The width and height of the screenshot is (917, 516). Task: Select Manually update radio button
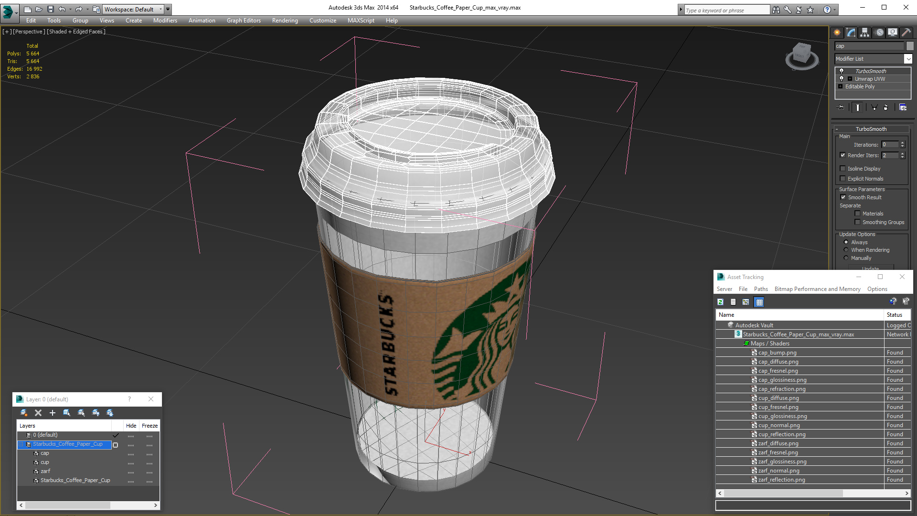[x=846, y=258]
